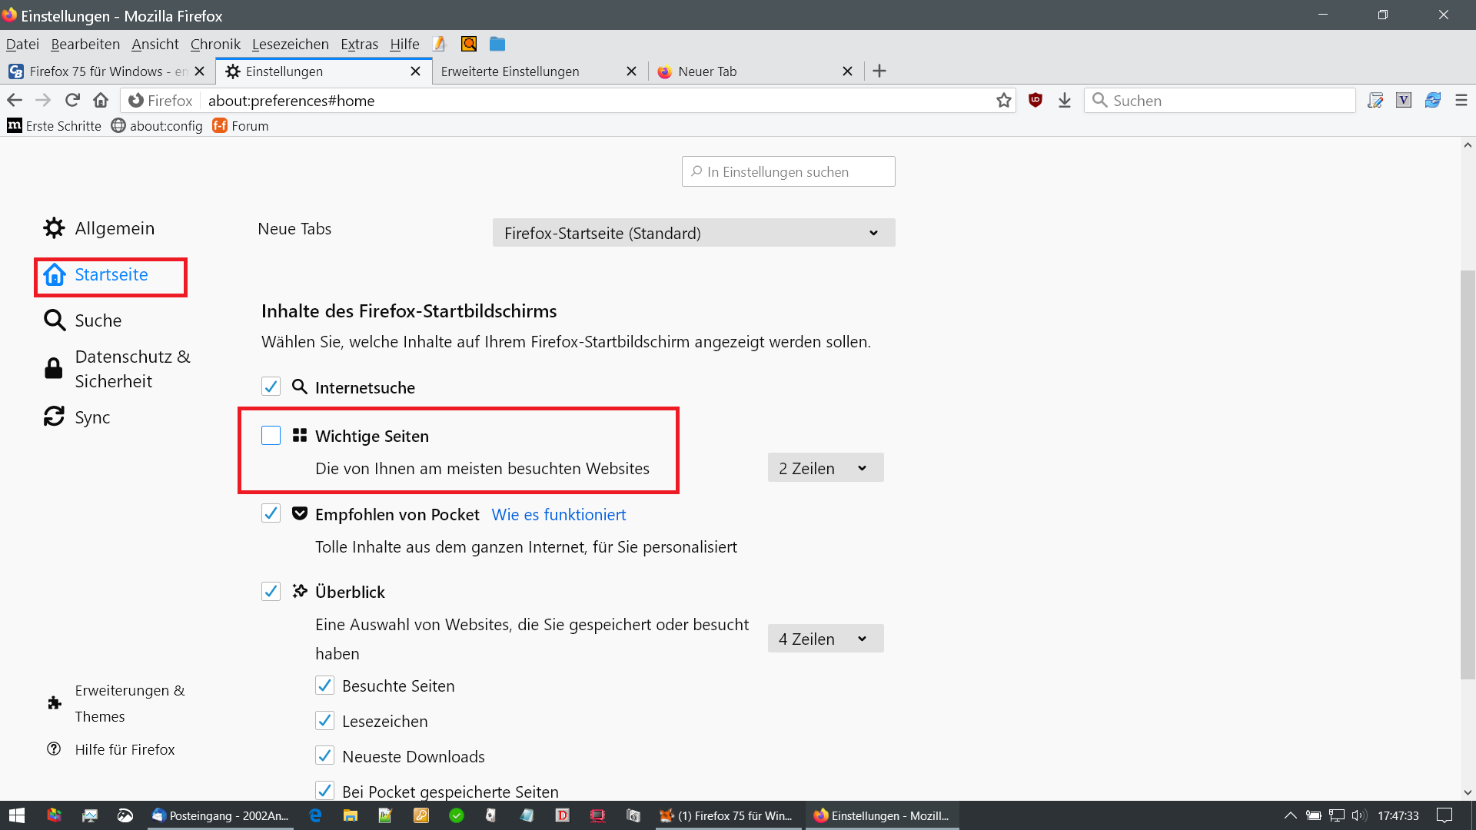The image size is (1476, 830).
Task: Enable the Wichtige Seiten checkbox
Action: point(271,436)
